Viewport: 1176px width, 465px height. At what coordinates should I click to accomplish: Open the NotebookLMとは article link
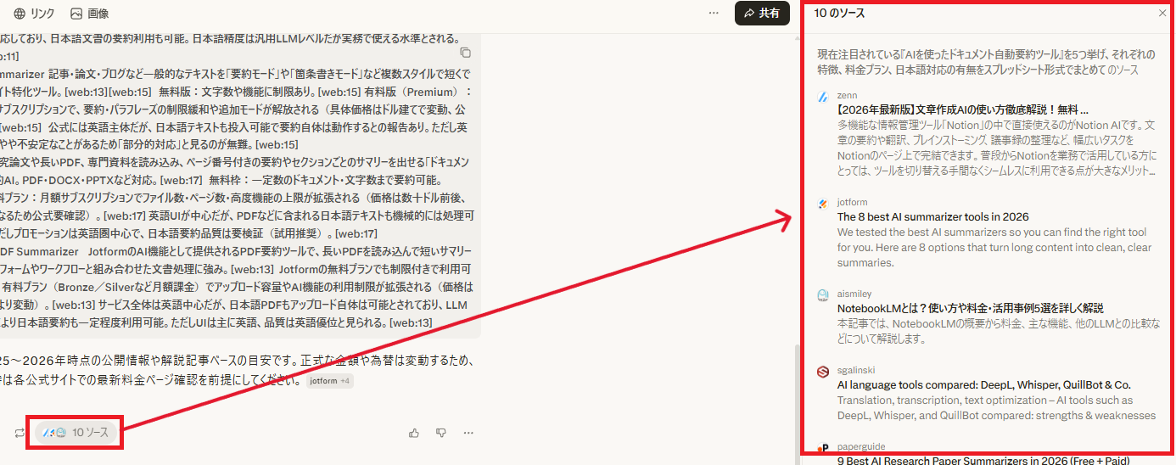pos(970,308)
